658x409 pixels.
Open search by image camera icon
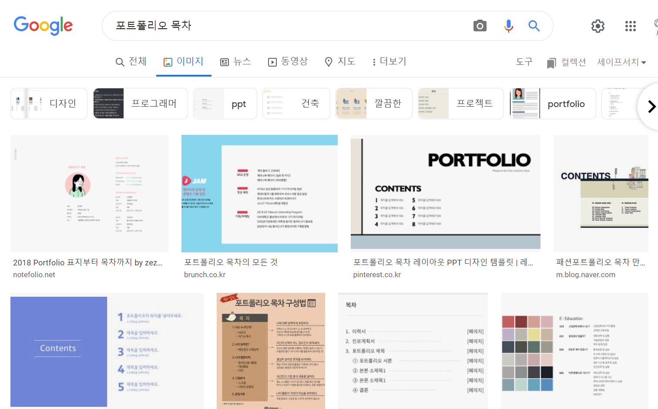(x=480, y=26)
